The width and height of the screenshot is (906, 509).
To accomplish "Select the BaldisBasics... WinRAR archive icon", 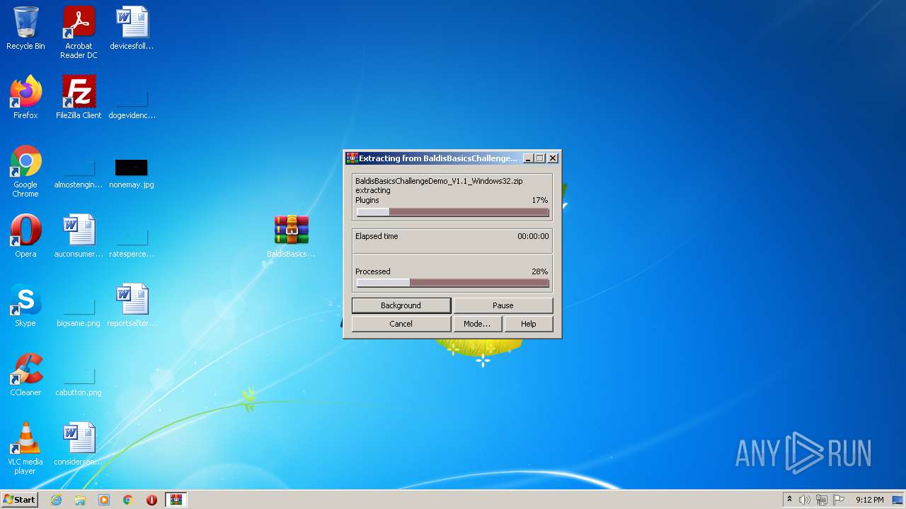I will [x=291, y=236].
